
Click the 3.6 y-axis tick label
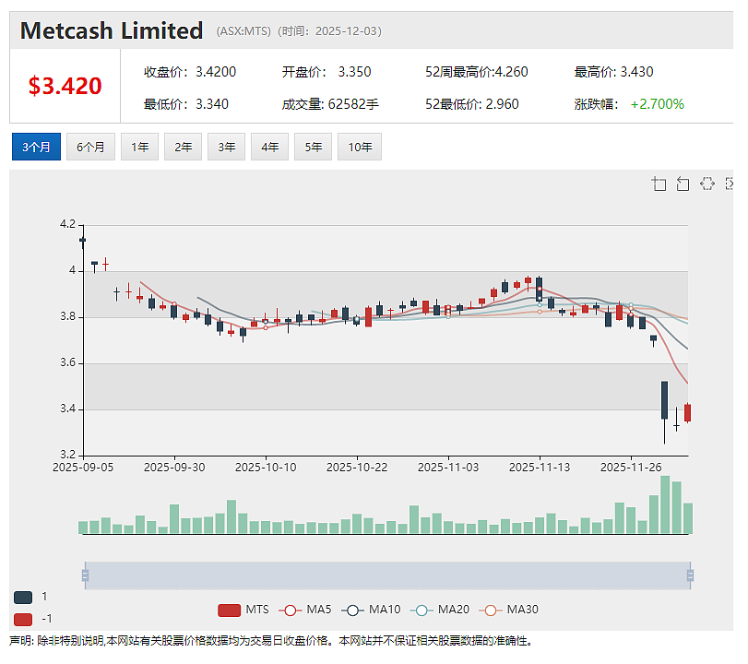(67, 363)
